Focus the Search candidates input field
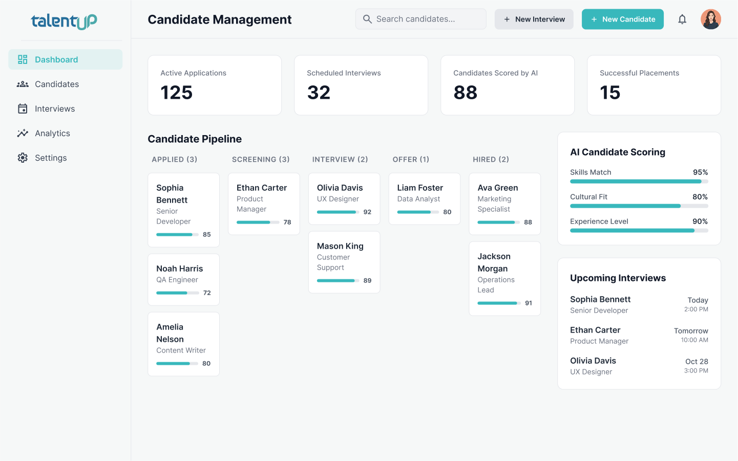Screen dimensions: 738x461 [428, 19]
